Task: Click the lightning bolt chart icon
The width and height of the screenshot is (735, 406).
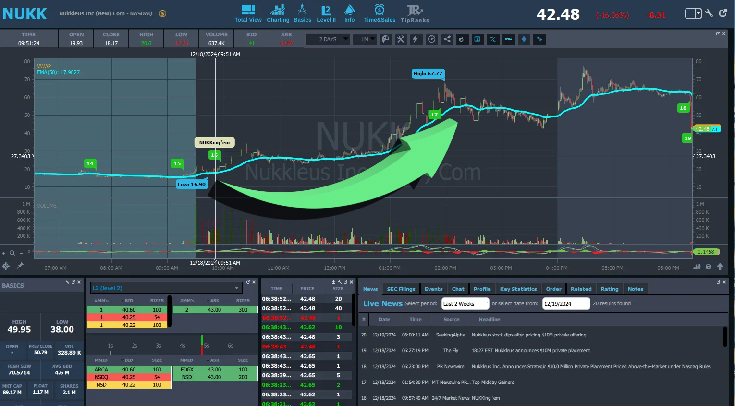Action: [416, 39]
